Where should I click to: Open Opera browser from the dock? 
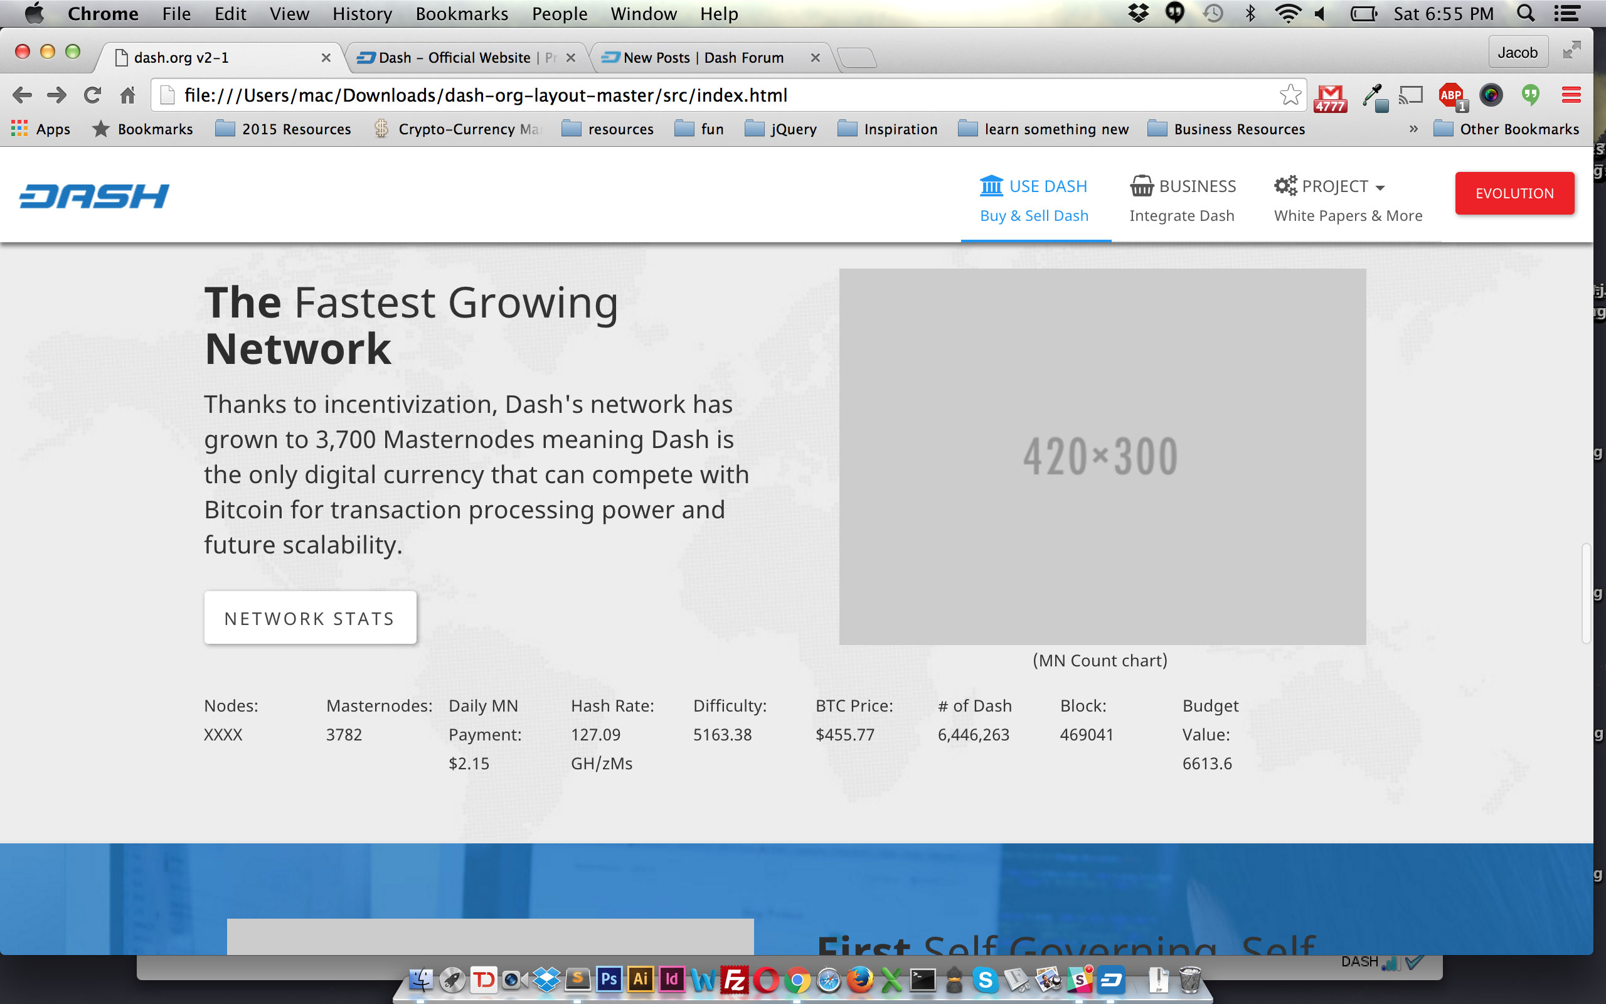pyautogui.click(x=766, y=980)
